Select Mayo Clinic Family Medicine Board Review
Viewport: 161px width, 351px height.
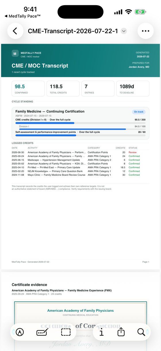tap(56, 175)
